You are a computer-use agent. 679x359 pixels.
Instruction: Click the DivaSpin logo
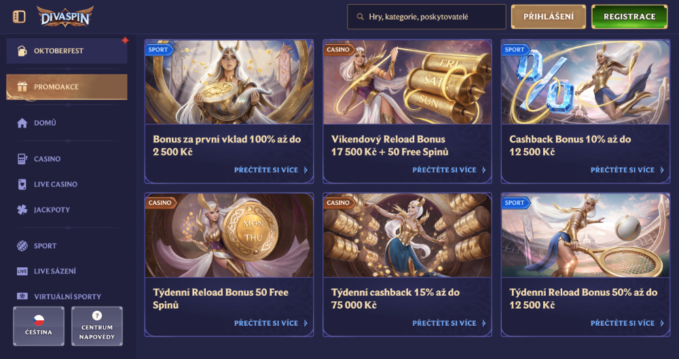pyautogui.click(x=65, y=16)
